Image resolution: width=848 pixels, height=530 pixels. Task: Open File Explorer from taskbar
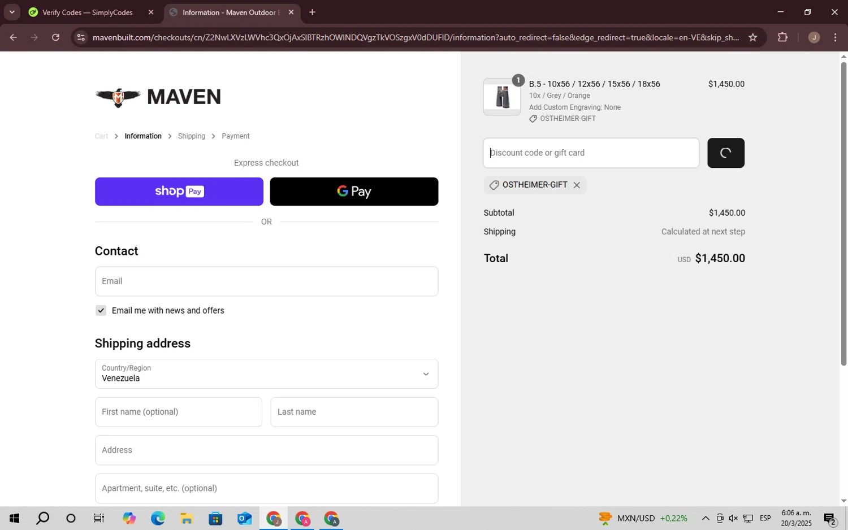(187, 519)
